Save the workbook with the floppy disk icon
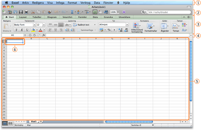 click(21, 12)
